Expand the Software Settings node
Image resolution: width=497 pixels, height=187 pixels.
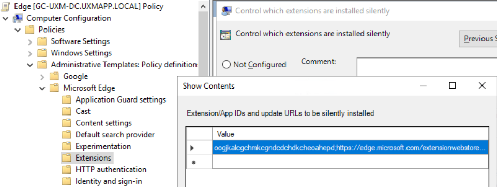point(30,41)
